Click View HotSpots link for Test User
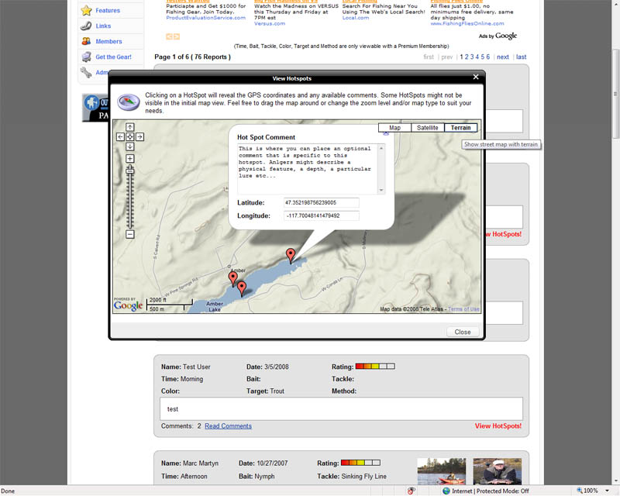This screenshot has height=496, width=620. 498,426
